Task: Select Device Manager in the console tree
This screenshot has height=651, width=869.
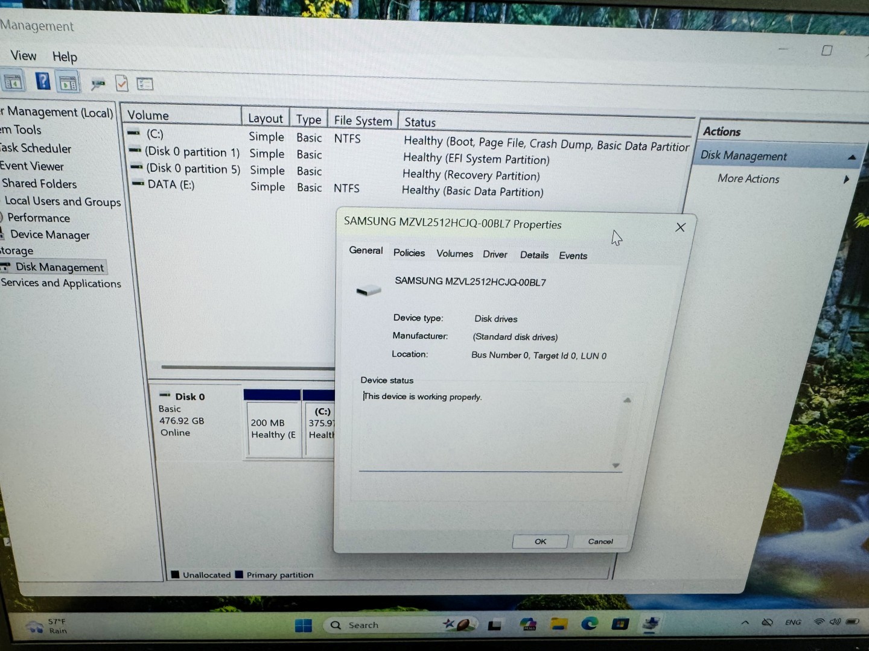Action: tap(49, 235)
